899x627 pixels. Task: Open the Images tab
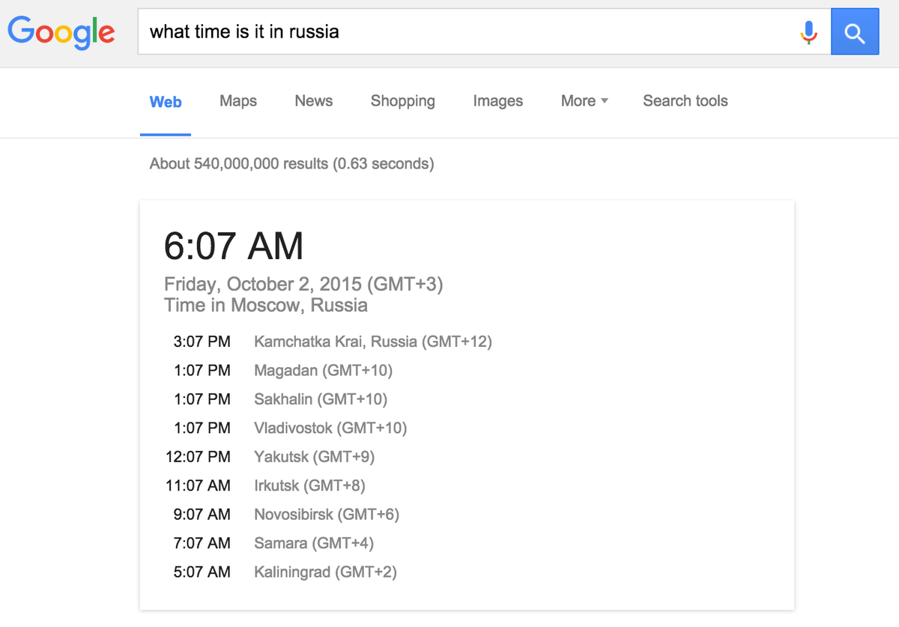(x=498, y=101)
